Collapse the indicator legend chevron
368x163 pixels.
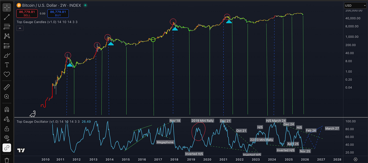pyautogui.click(x=20, y=28)
